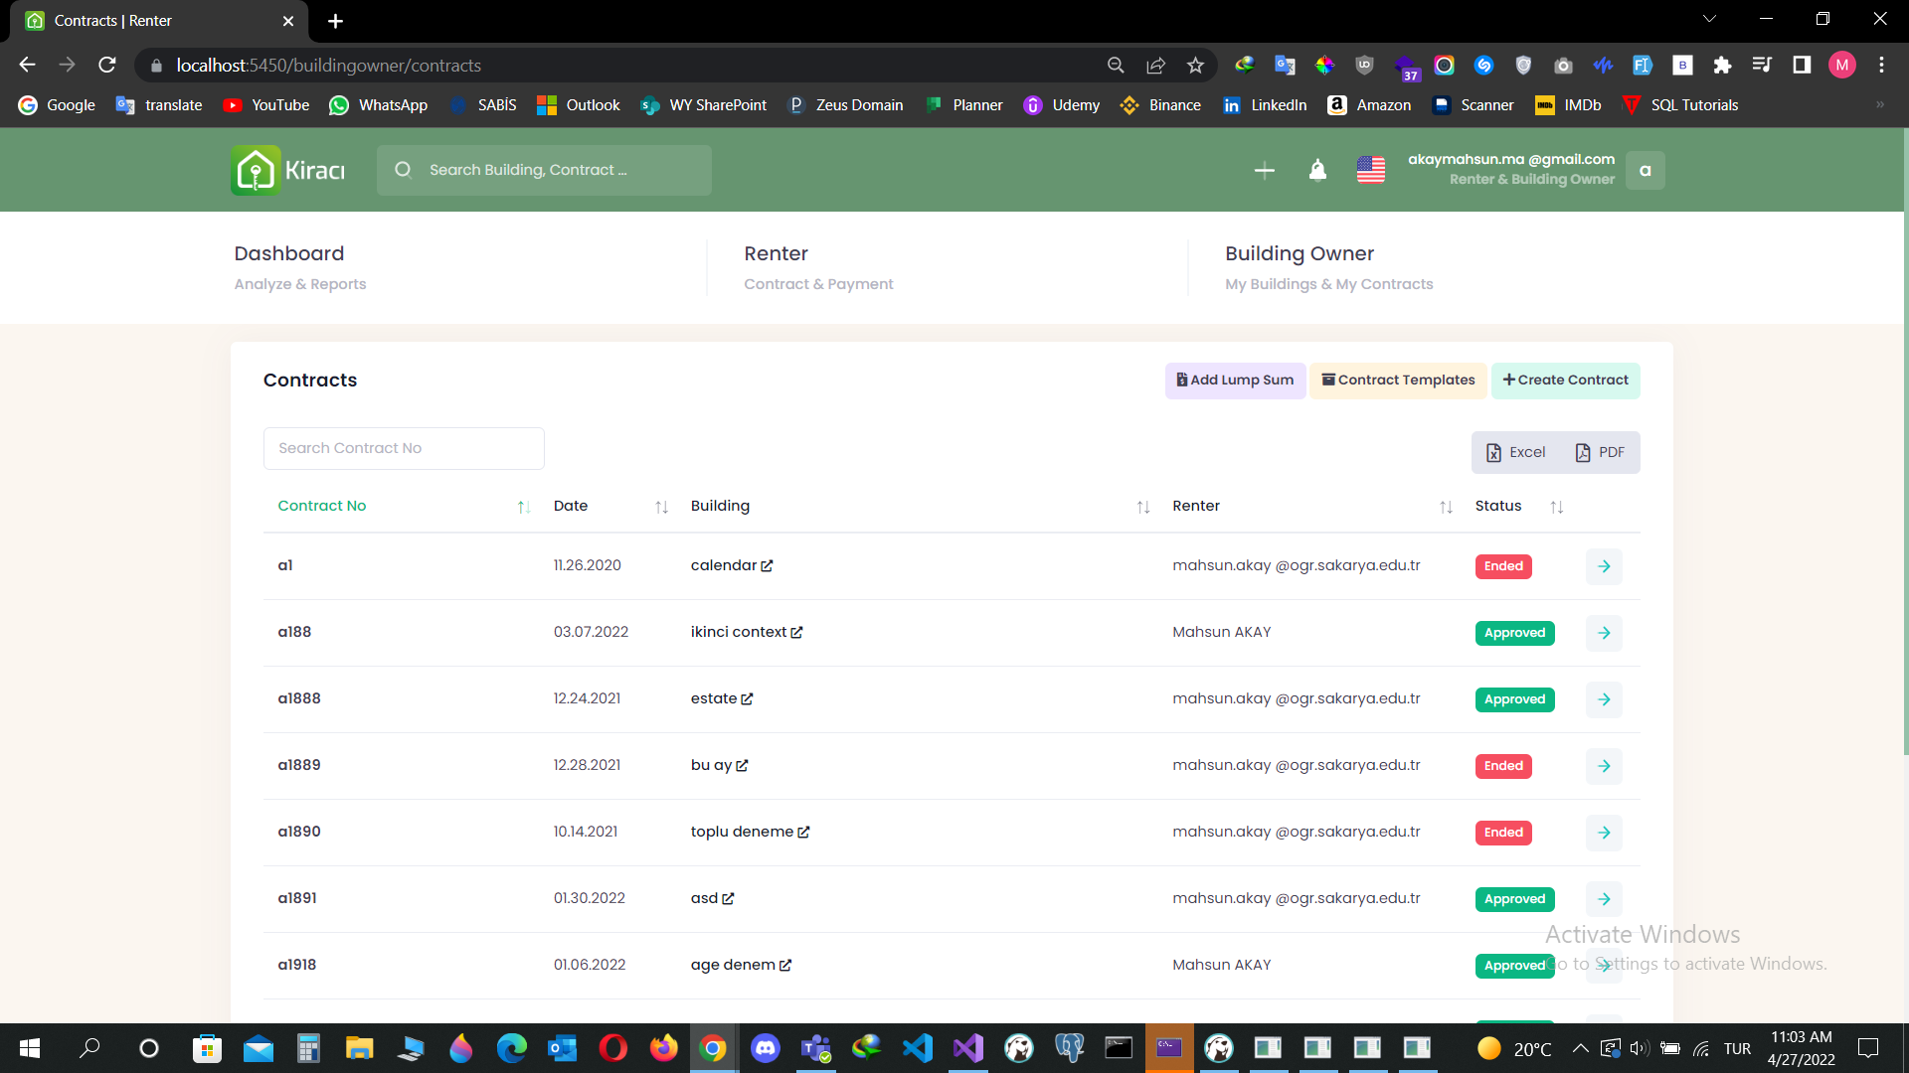
Task: Sort table by Contract No column
Action: [523, 507]
